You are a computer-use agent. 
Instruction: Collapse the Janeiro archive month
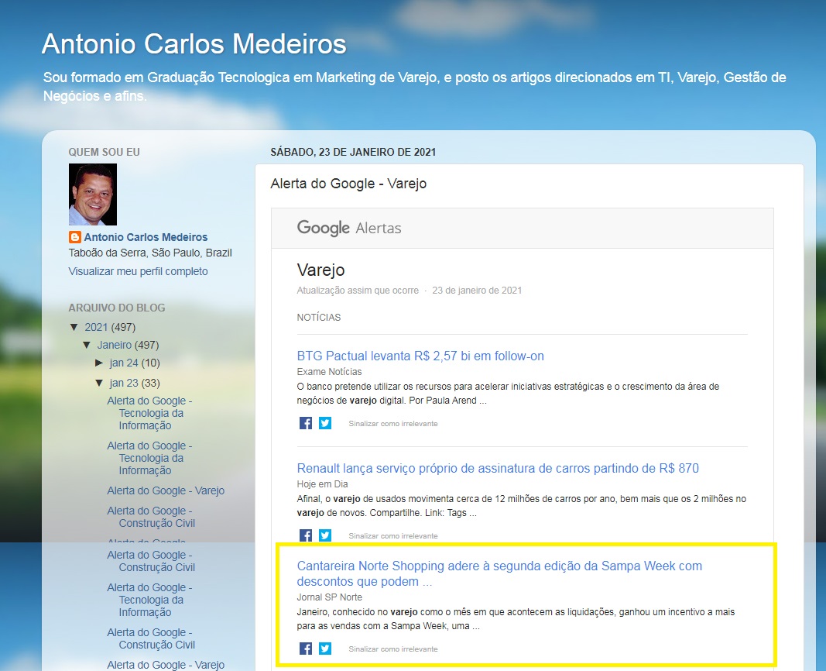click(x=87, y=346)
